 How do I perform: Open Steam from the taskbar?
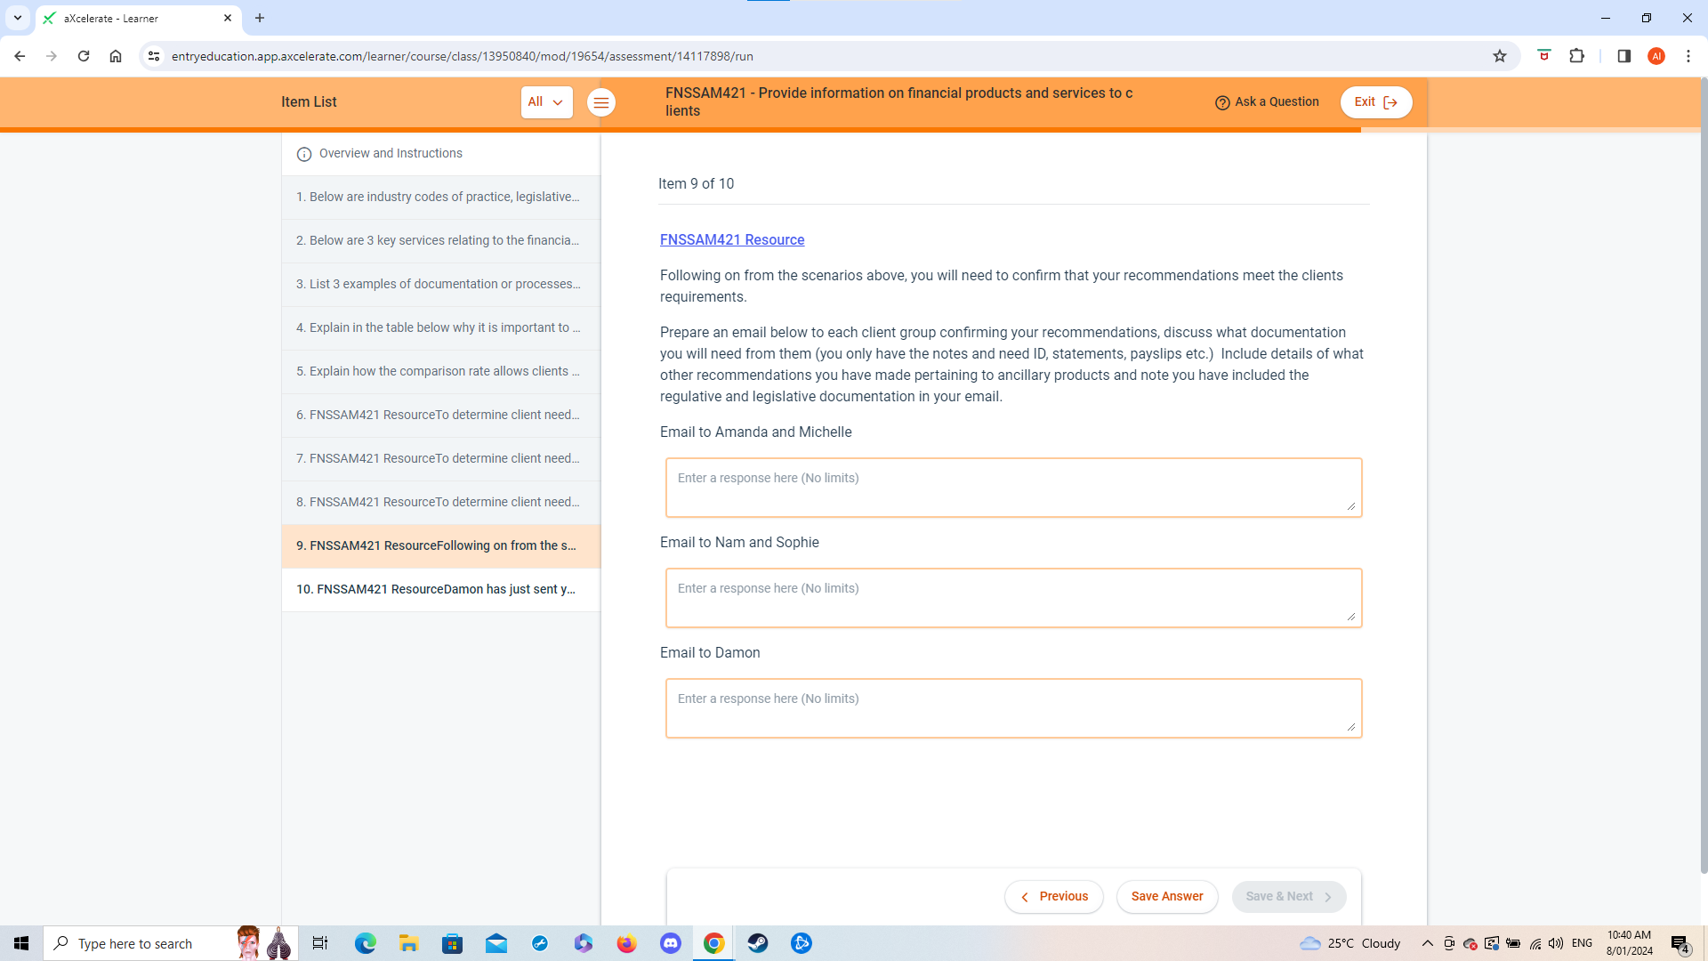click(x=758, y=943)
